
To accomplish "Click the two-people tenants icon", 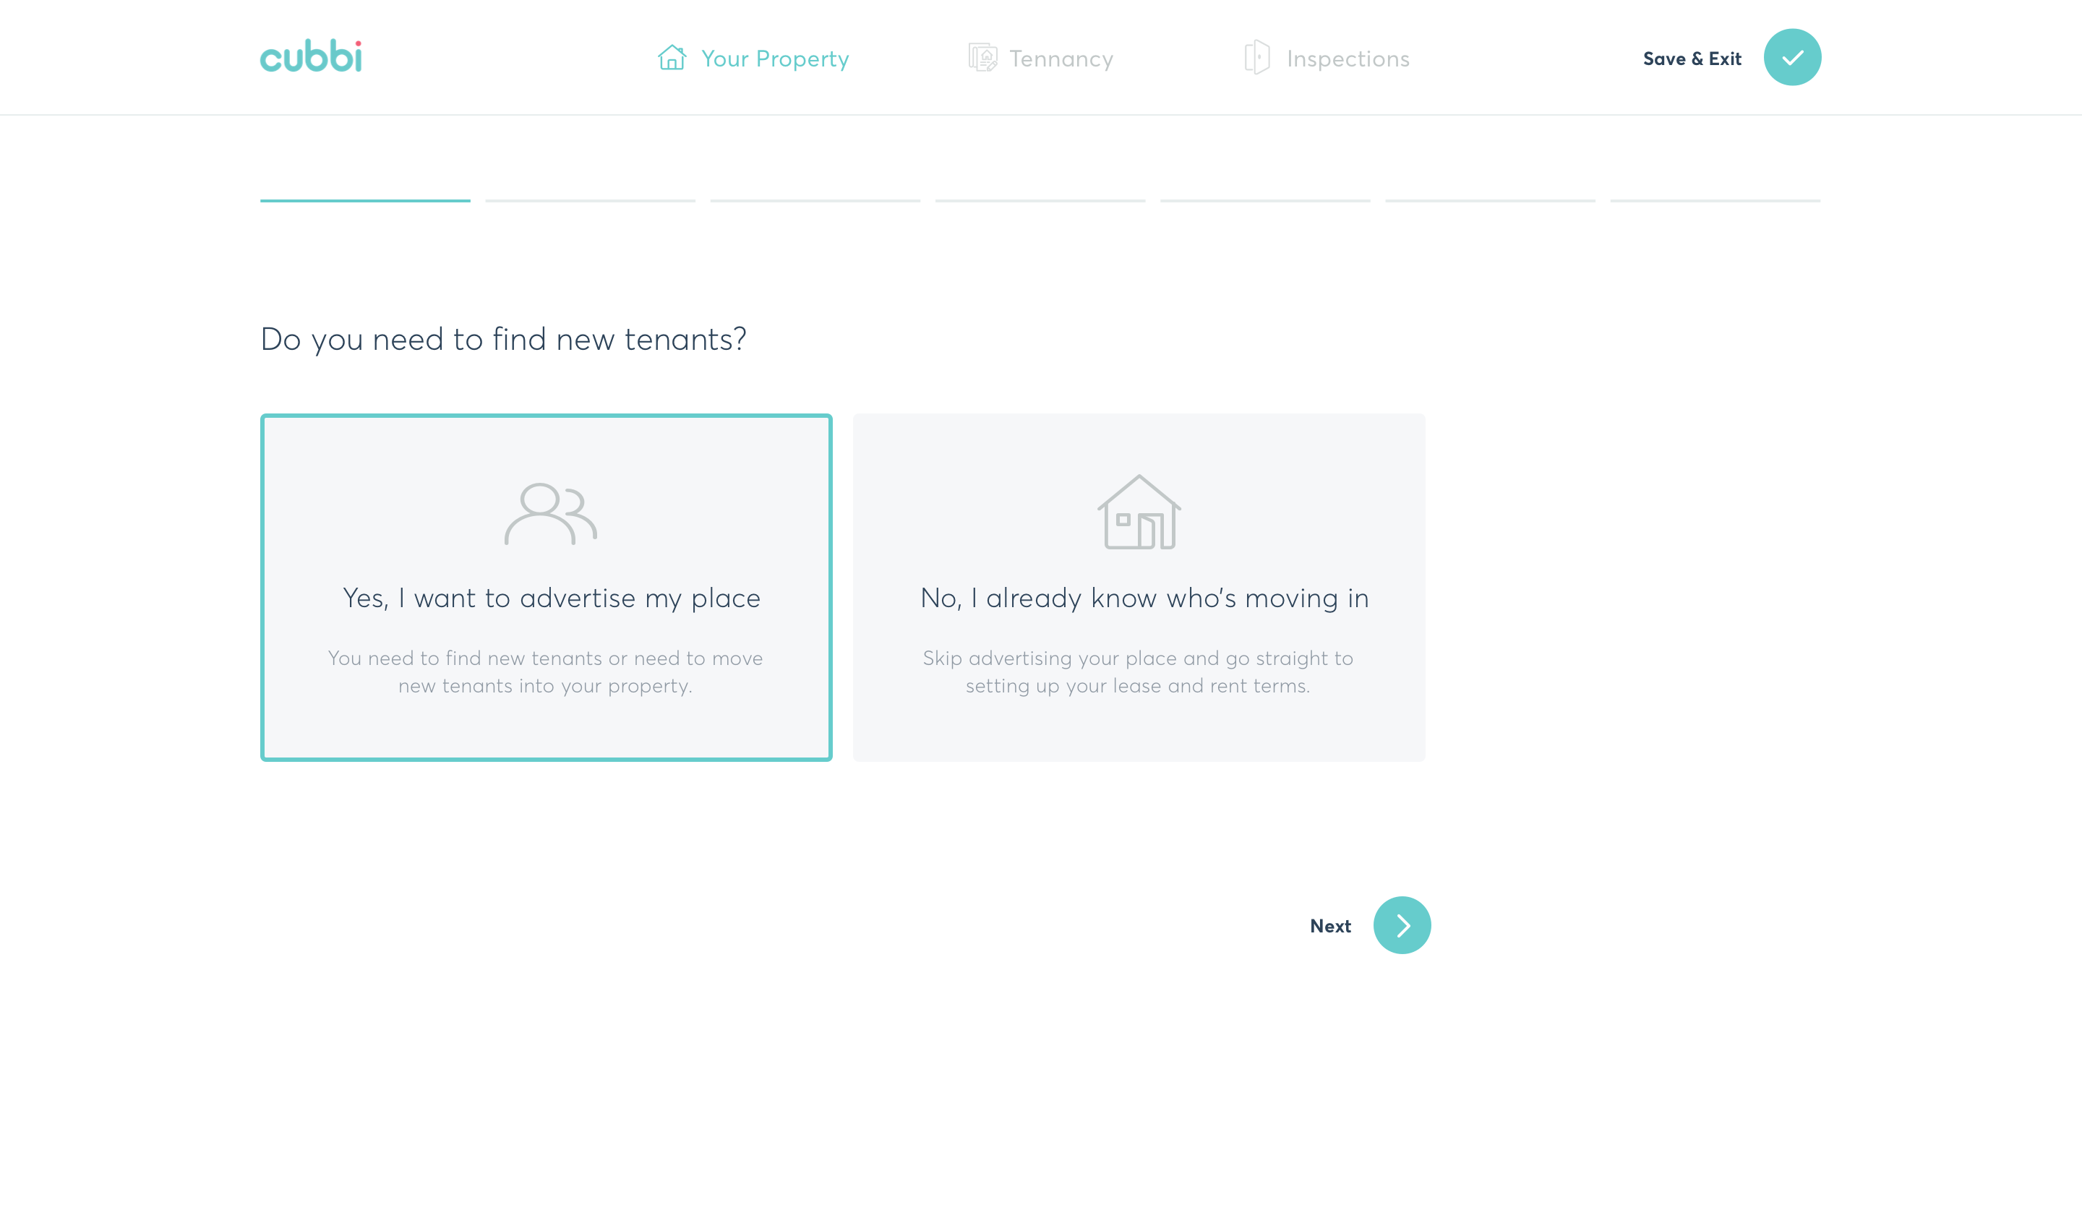I will point(550,513).
